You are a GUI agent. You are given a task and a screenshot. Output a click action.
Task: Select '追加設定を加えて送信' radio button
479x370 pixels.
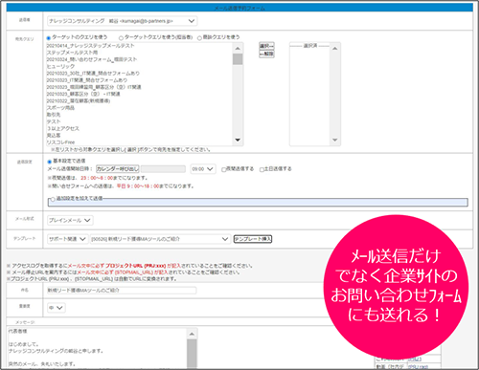[53, 199]
